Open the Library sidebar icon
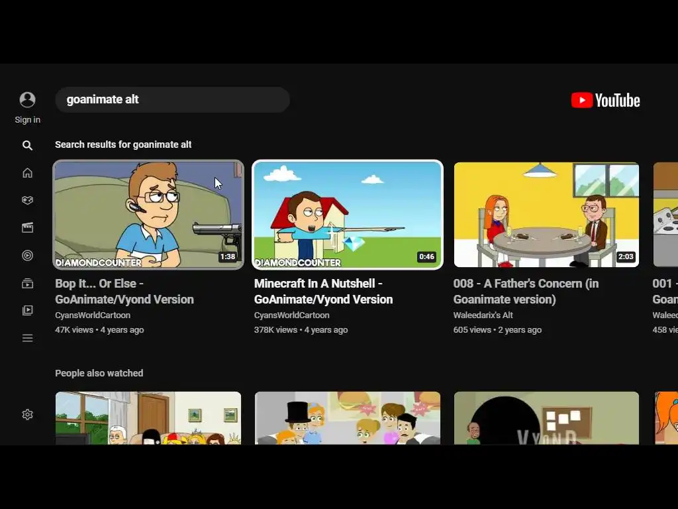 [x=27, y=310]
